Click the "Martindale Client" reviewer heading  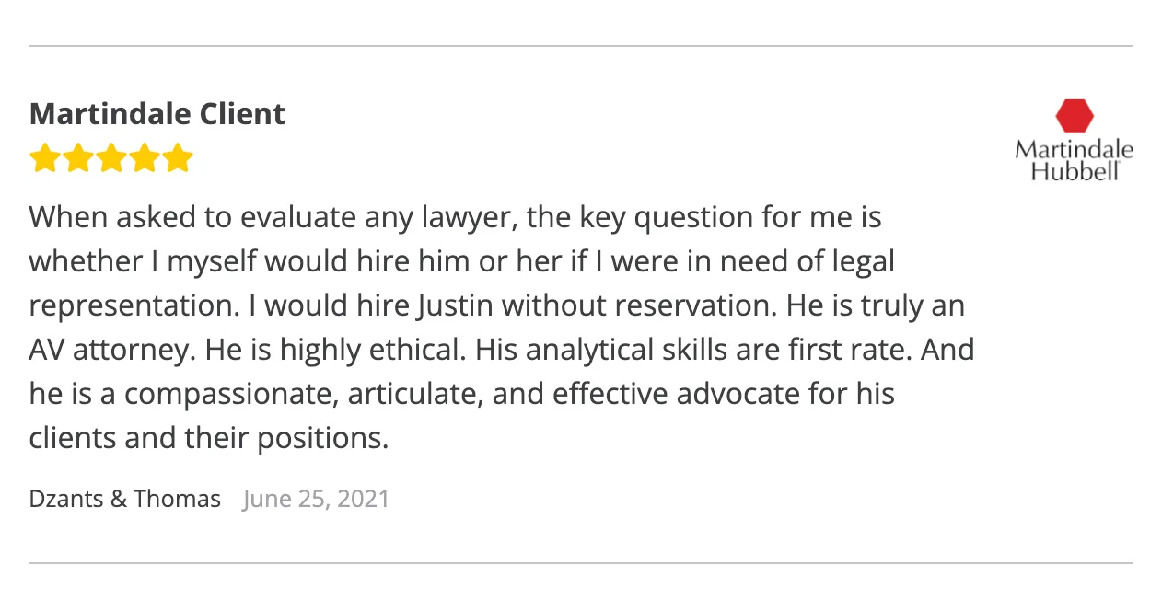[x=157, y=114]
